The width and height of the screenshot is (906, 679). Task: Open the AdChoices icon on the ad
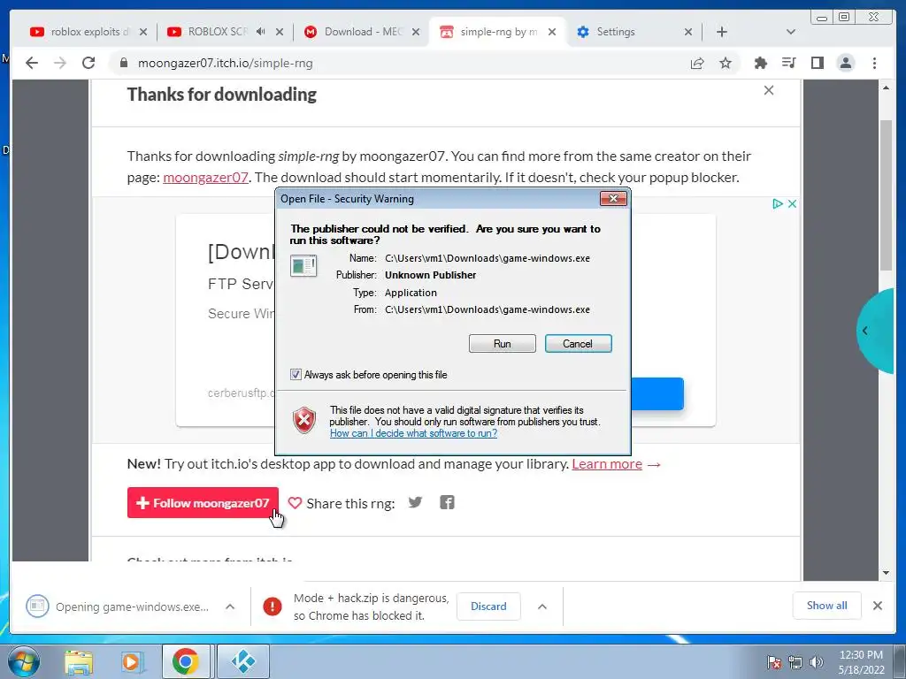pos(778,204)
